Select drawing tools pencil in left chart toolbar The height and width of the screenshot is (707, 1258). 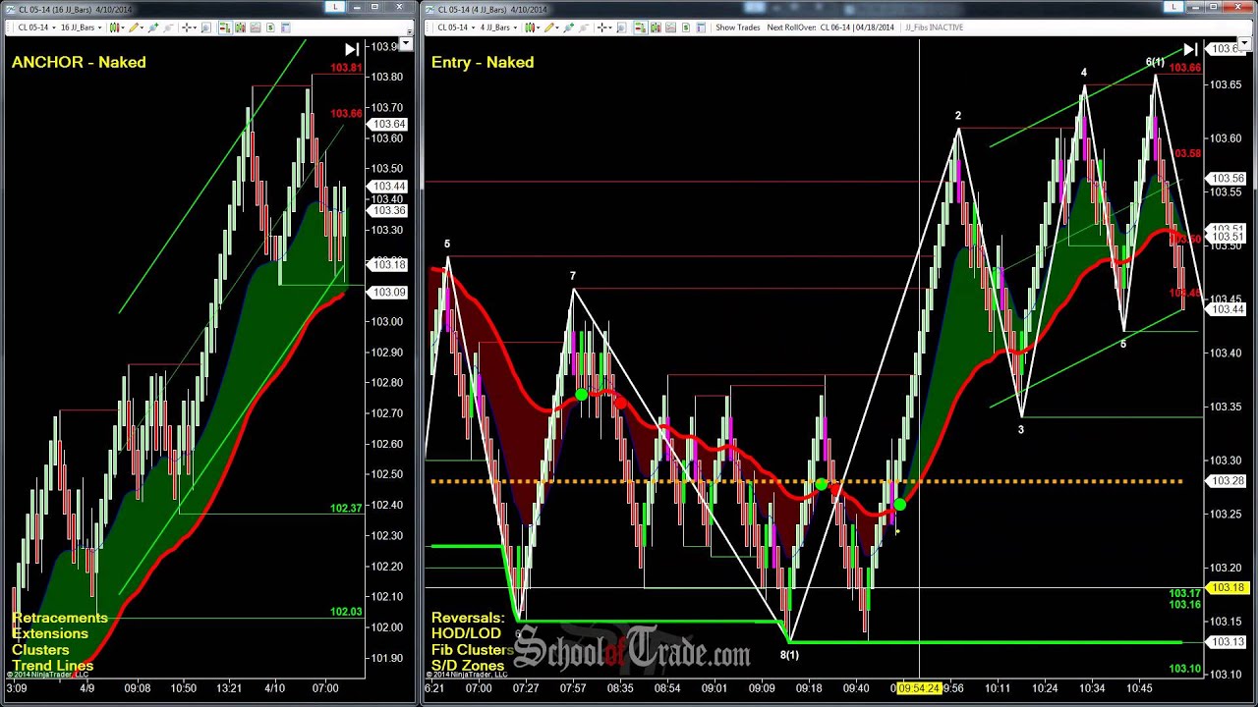point(133,27)
